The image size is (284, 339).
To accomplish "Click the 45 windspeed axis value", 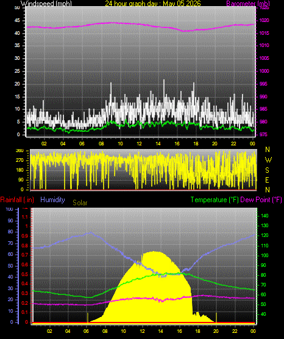I will coord(17,21).
